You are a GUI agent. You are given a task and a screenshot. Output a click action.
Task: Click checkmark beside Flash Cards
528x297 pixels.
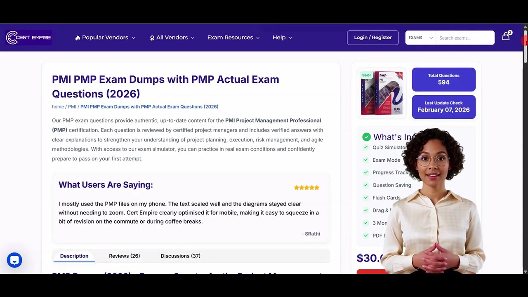365,198
